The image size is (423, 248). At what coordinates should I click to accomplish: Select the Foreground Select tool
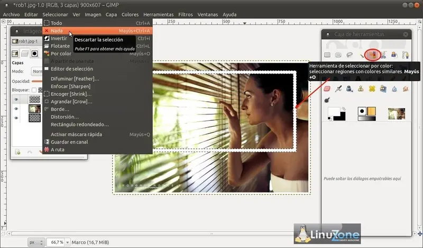click(x=394, y=55)
